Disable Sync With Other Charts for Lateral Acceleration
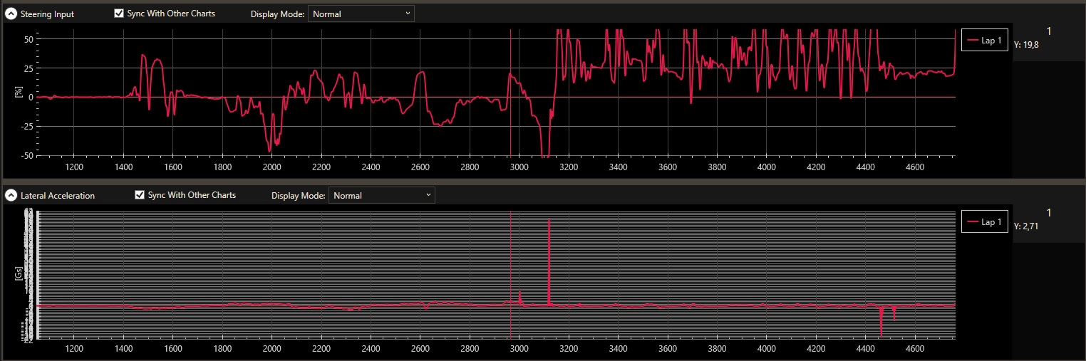 pos(140,194)
